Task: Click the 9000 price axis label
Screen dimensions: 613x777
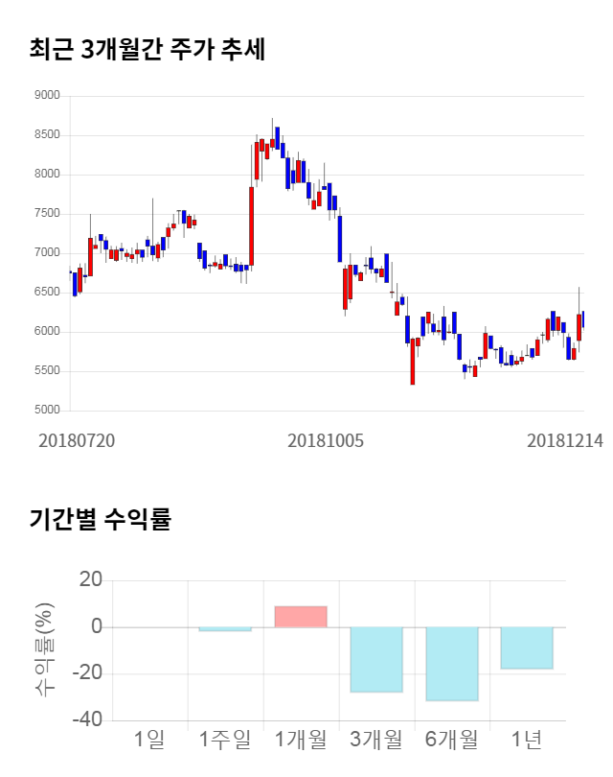Action: click(x=46, y=96)
